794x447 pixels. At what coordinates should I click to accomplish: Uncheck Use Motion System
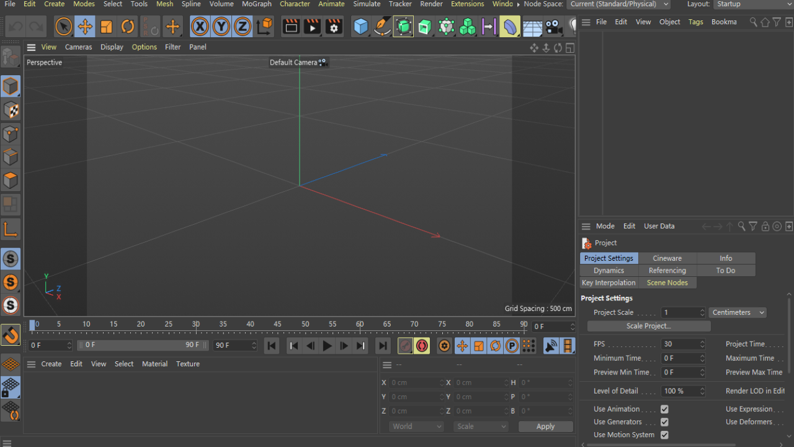(x=664, y=435)
